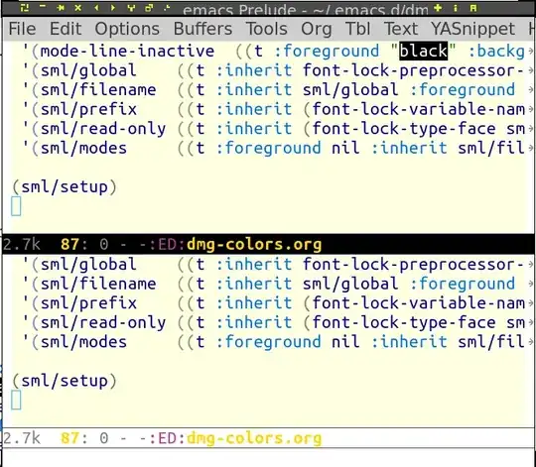This screenshot has width=536, height=467.
Task: Click '2.7k' size in the black mode line
Action: 22,245
